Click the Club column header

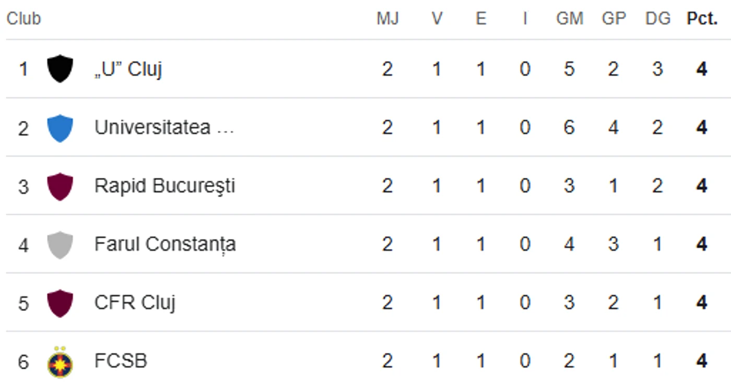[x=23, y=19]
